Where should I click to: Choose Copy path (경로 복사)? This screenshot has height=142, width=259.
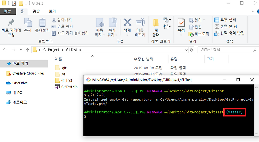point(62,26)
